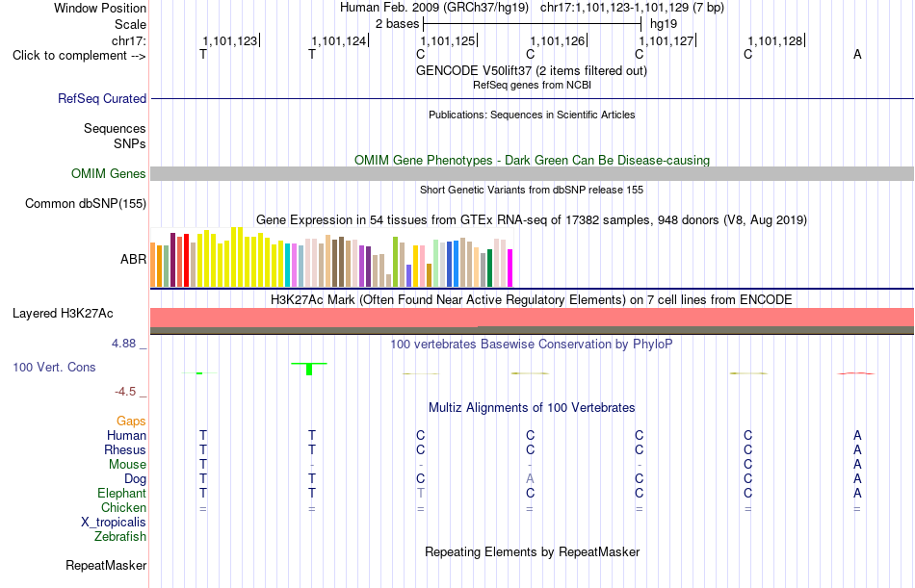
Task: Click the orange Gaps row label
Action: (x=131, y=422)
